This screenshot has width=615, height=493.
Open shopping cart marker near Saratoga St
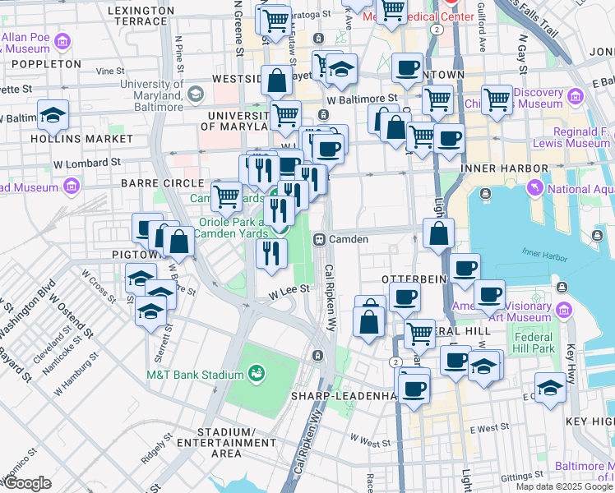276,21
